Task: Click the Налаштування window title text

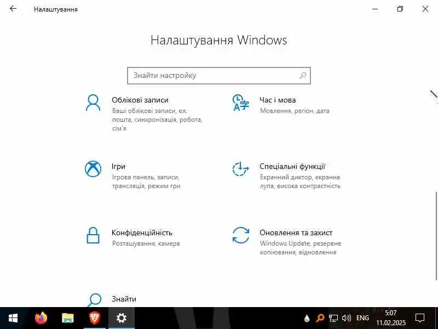Action: 56,9
